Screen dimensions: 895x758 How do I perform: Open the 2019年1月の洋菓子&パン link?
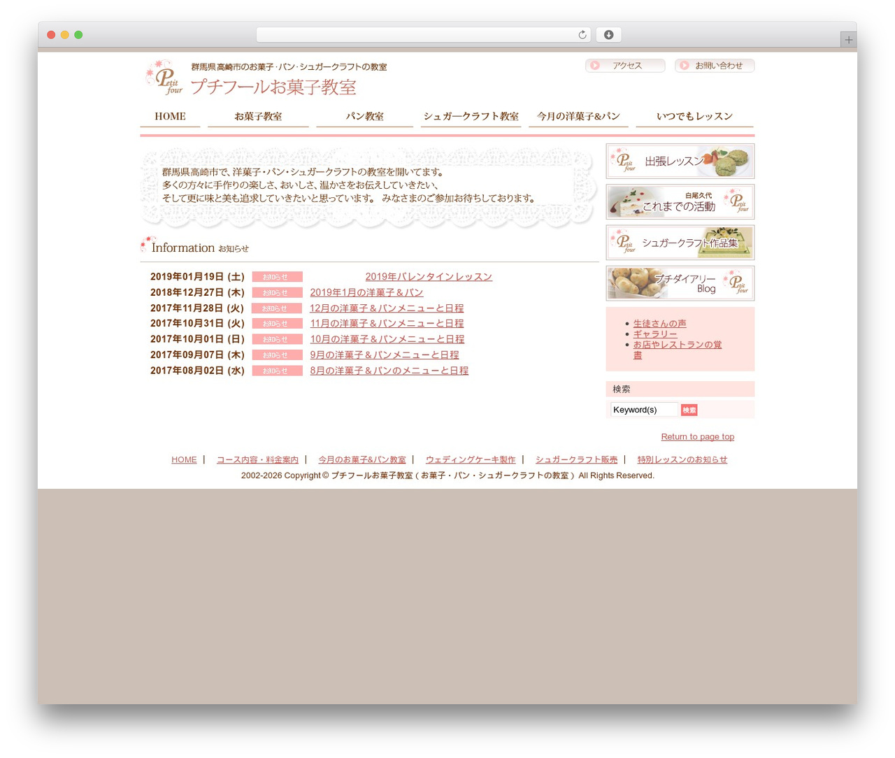(x=366, y=292)
